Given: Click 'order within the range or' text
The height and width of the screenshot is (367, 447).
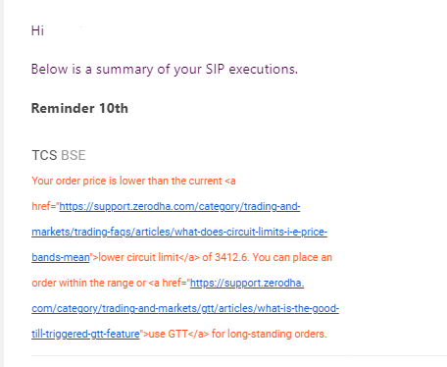Looking at the screenshot, I should click(x=88, y=283).
